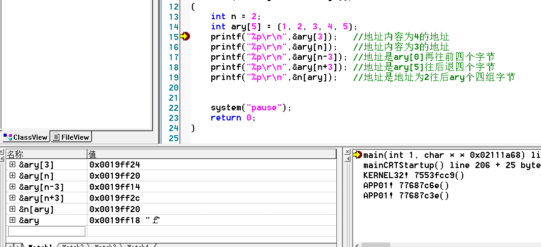Image resolution: width=541 pixels, height=247 pixels.
Task: Click the int ary[5] initialization line
Action: 284,26
